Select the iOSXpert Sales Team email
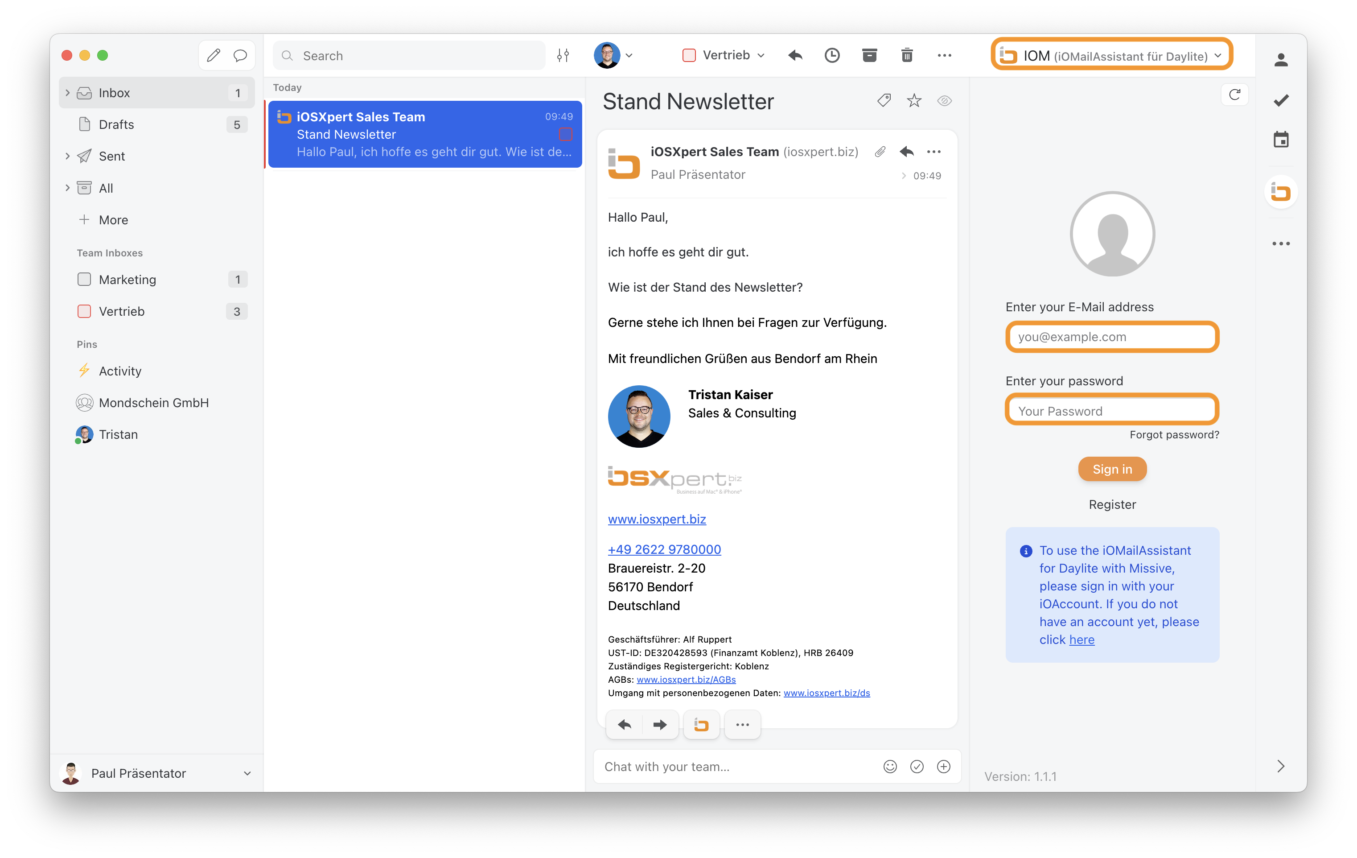The height and width of the screenshot is (858, 1357). [425, 134]
